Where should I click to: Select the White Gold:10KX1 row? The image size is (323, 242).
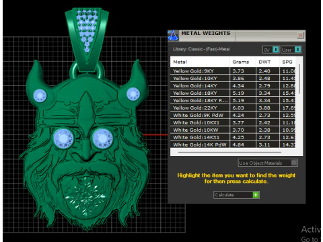233,123
